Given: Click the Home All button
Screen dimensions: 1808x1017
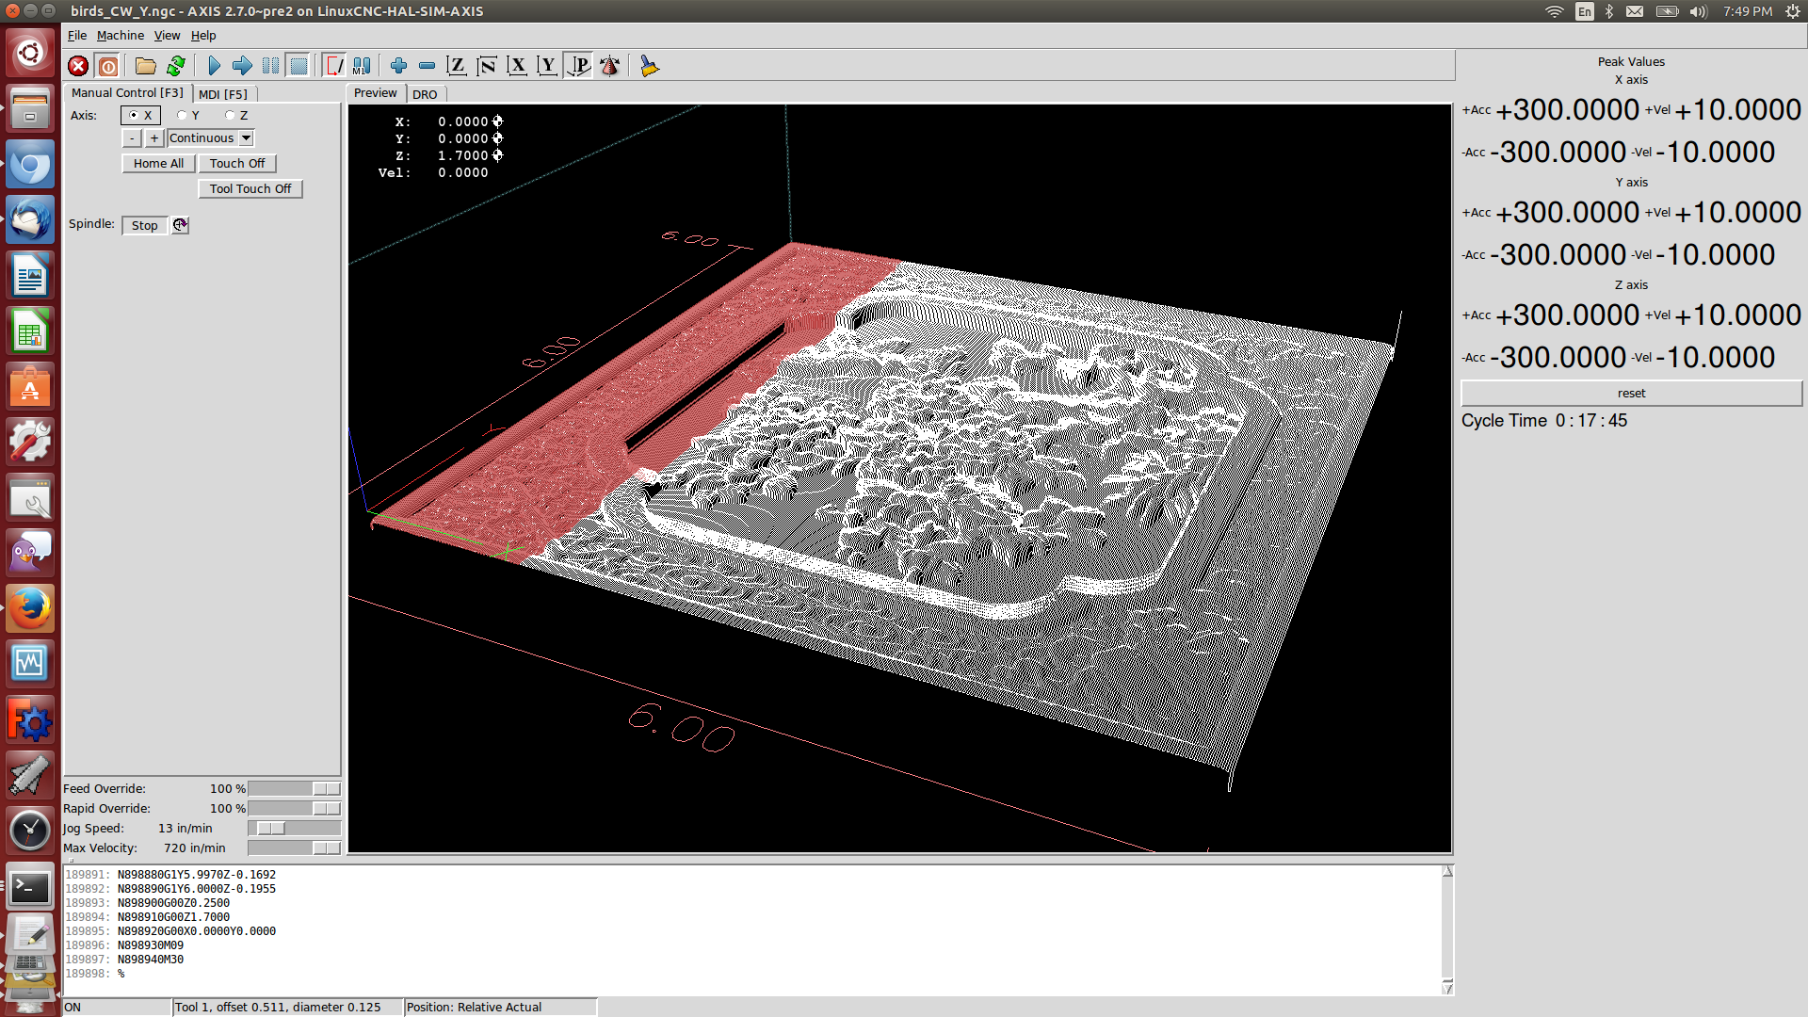Looking at the screenshot, I should tap(158, 163).
